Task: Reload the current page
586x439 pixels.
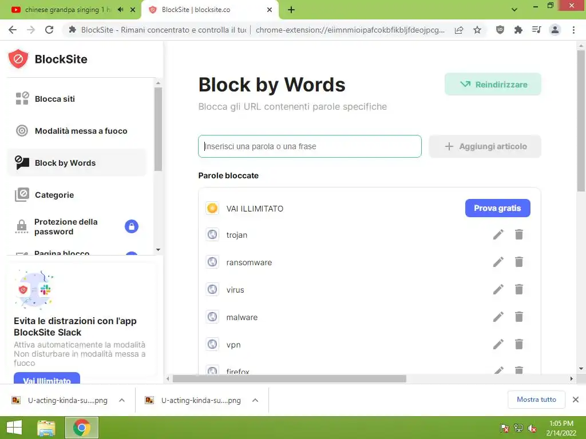Action: [49, 30]
